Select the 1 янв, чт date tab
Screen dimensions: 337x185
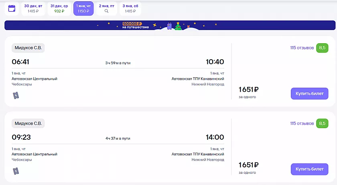click(x=83, y=8)
